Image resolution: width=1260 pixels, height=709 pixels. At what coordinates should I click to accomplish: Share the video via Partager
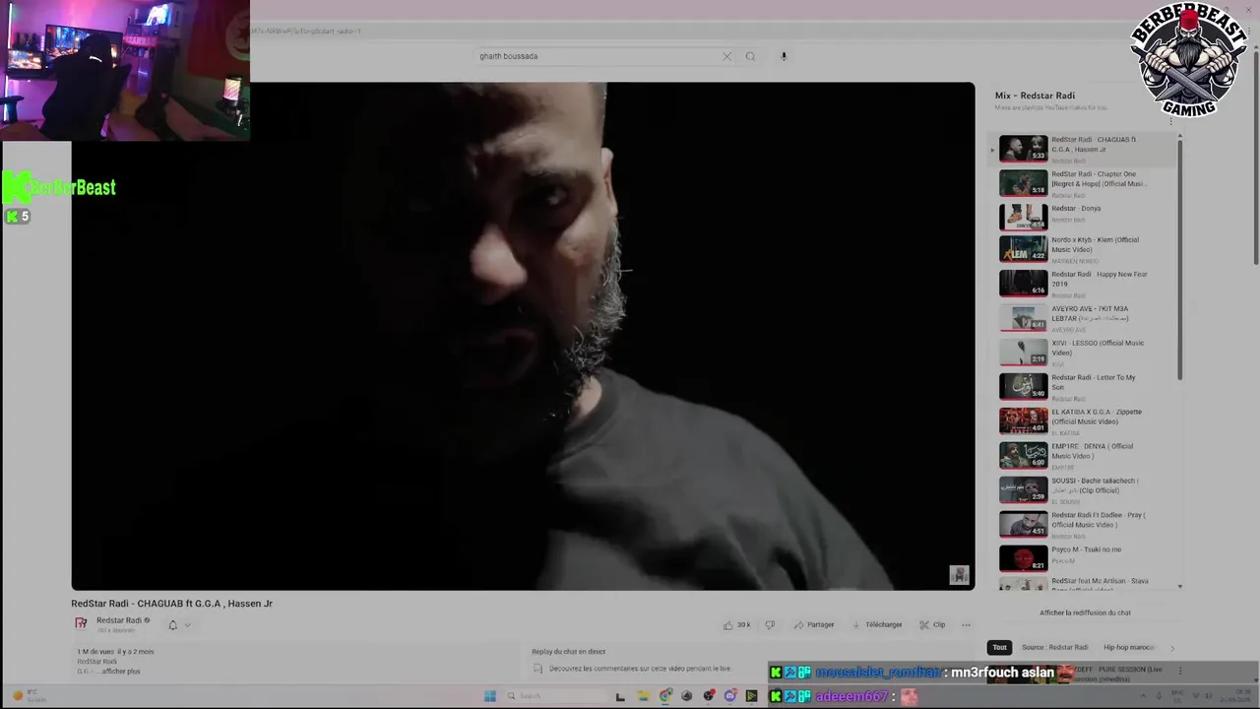pos(814,624)
